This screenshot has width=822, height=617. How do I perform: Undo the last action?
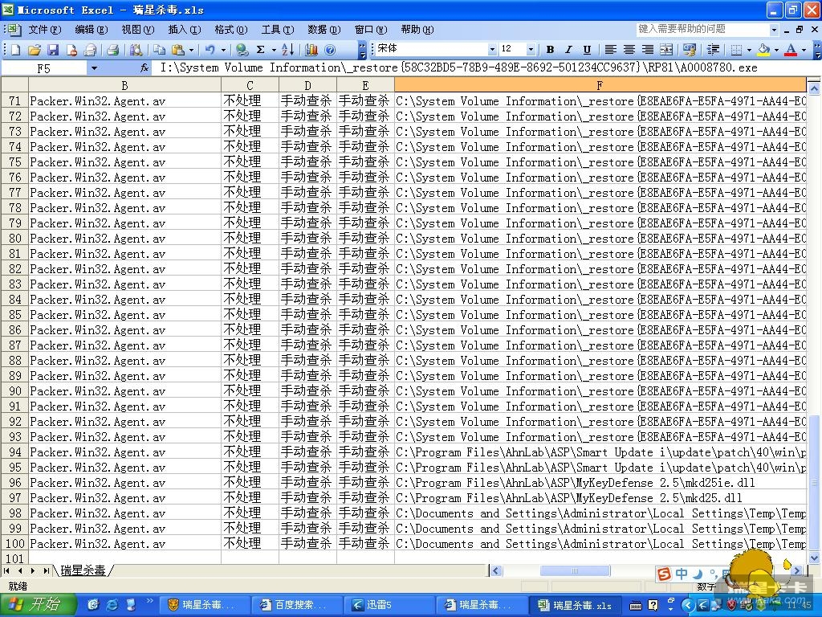tap(210, 50)
